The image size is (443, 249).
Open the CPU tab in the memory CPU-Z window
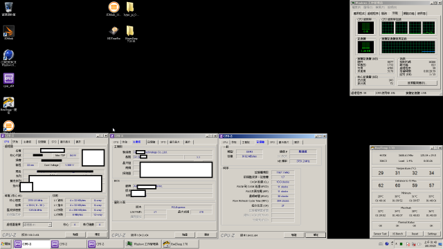pyautogui.click(x=225, y=142)
